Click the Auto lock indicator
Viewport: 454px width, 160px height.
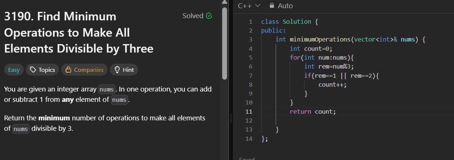(x=280, y=6)
